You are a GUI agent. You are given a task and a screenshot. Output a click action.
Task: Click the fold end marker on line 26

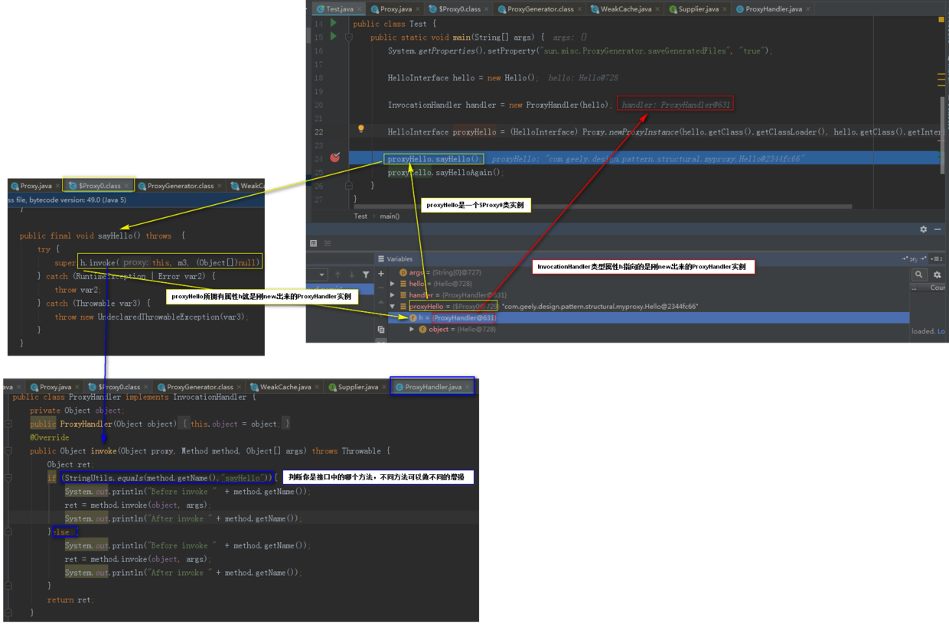click(x=348, y=185)
